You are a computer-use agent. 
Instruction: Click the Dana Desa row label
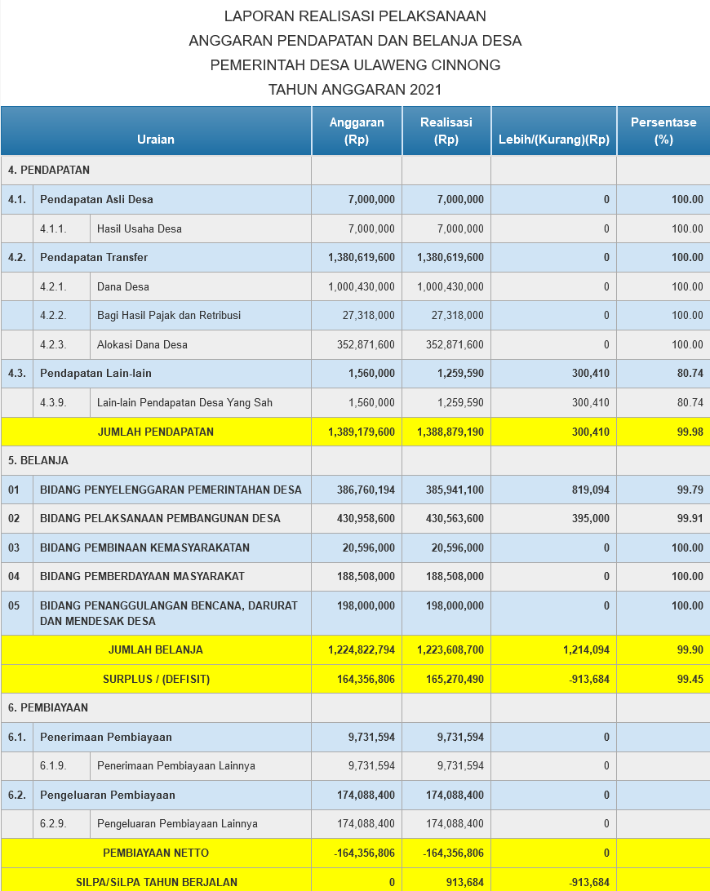[122, 287]
